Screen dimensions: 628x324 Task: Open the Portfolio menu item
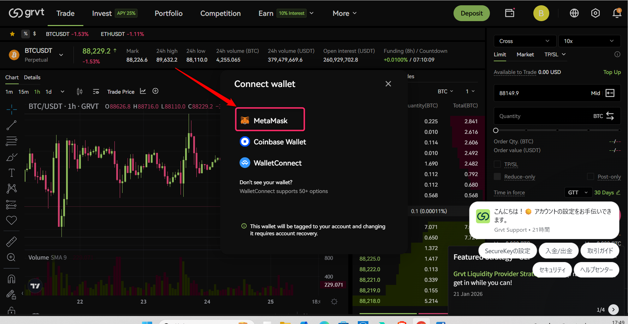(168, 13)
